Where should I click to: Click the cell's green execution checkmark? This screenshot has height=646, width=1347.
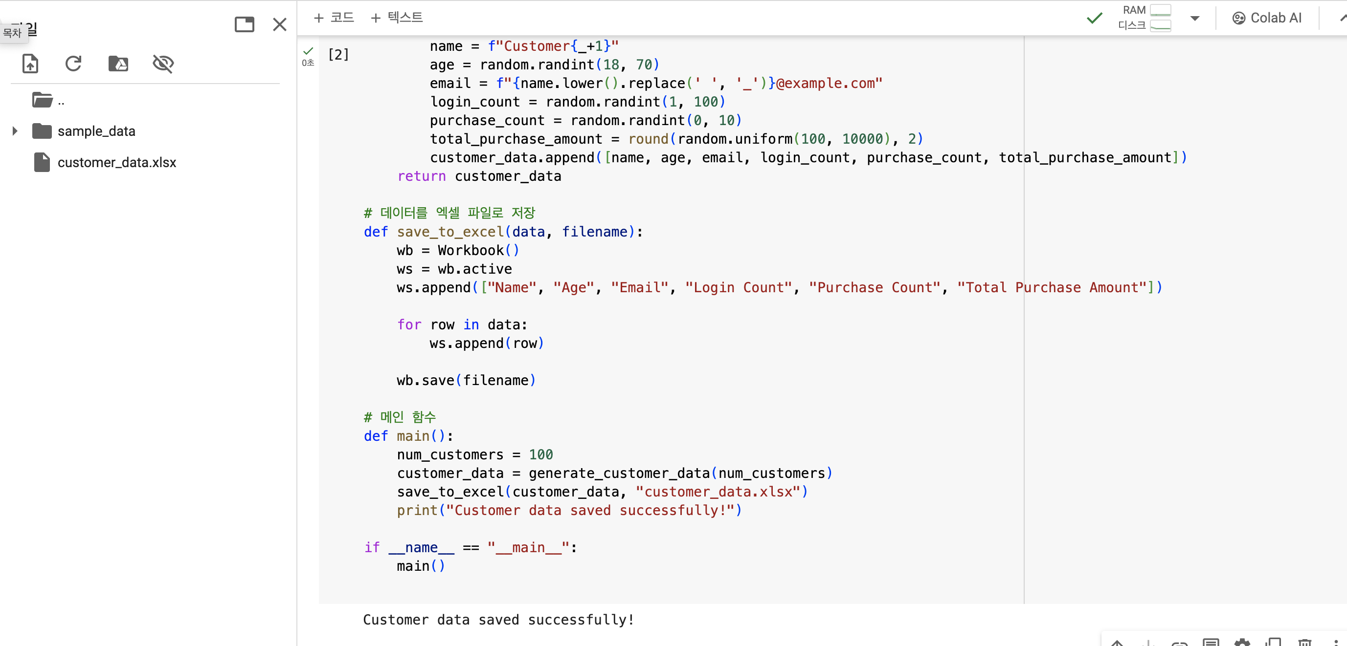(308, 51)
